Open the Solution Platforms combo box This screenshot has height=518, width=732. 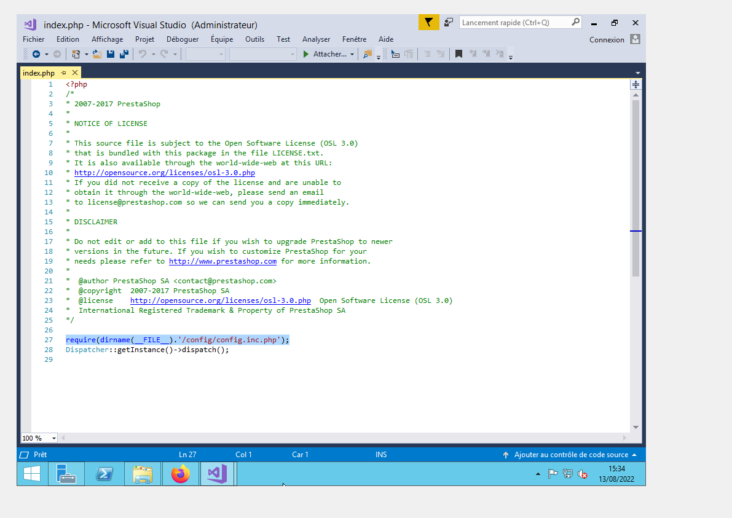click(263, 54)
